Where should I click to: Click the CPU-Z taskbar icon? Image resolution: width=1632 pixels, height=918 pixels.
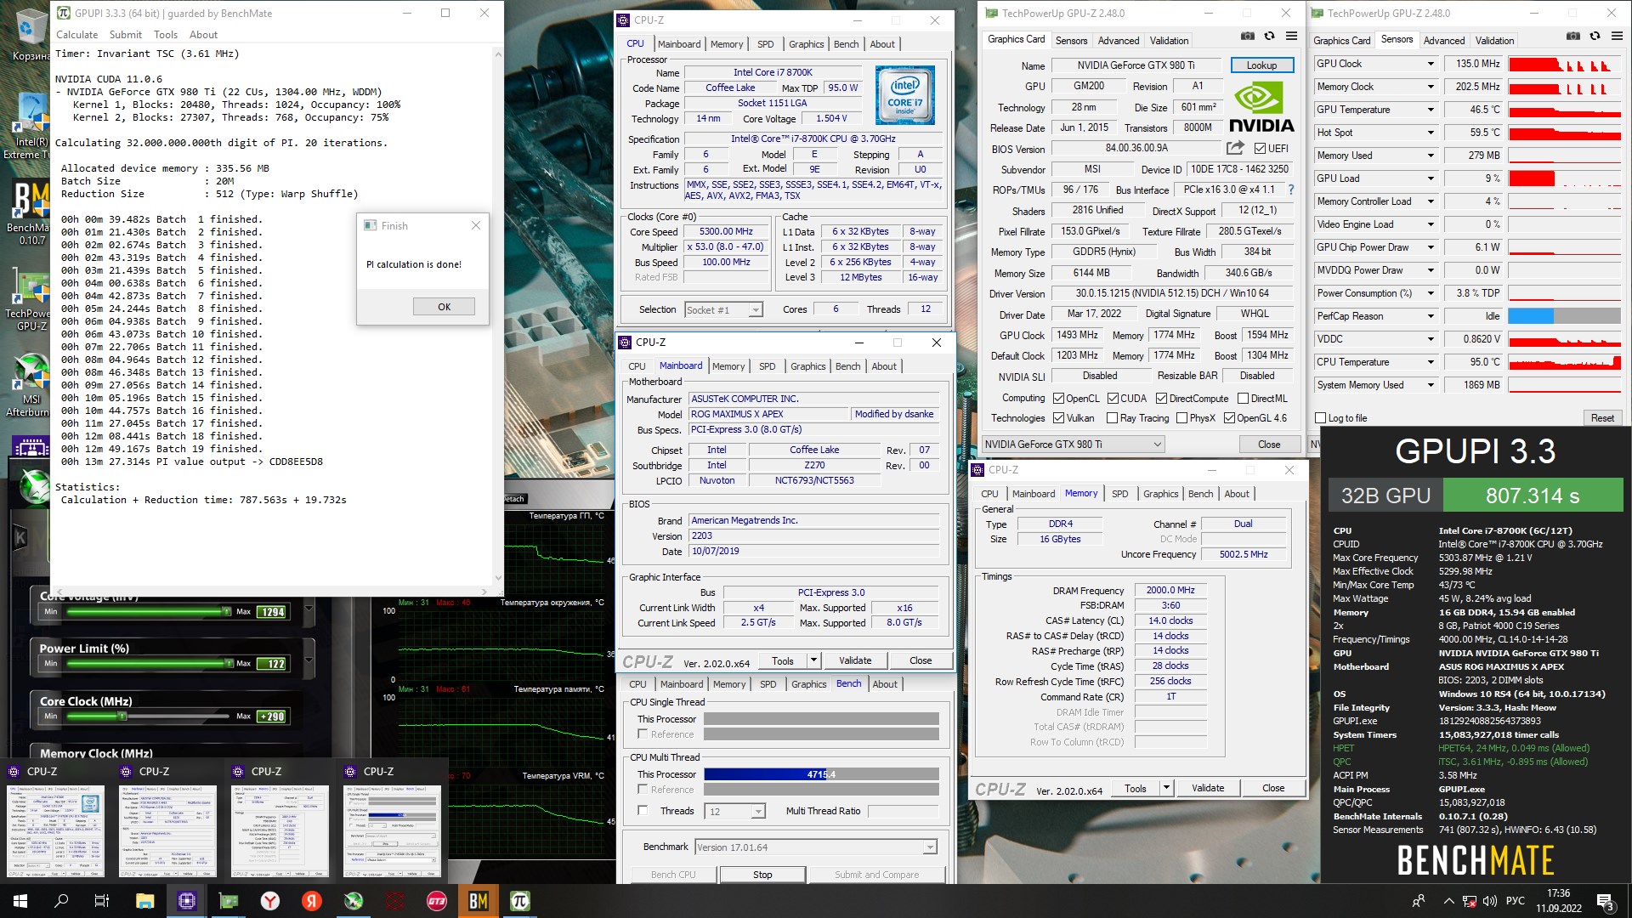pos(187,901)
